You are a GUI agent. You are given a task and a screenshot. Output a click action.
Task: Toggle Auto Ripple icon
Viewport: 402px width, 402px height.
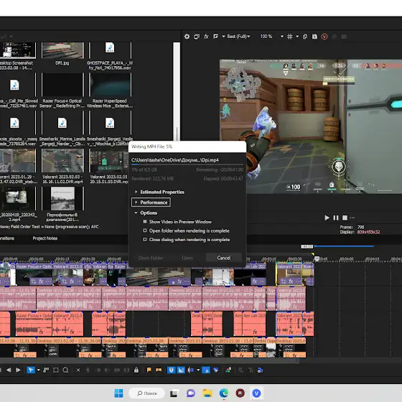pyautogui.click(x=191, y=370)
